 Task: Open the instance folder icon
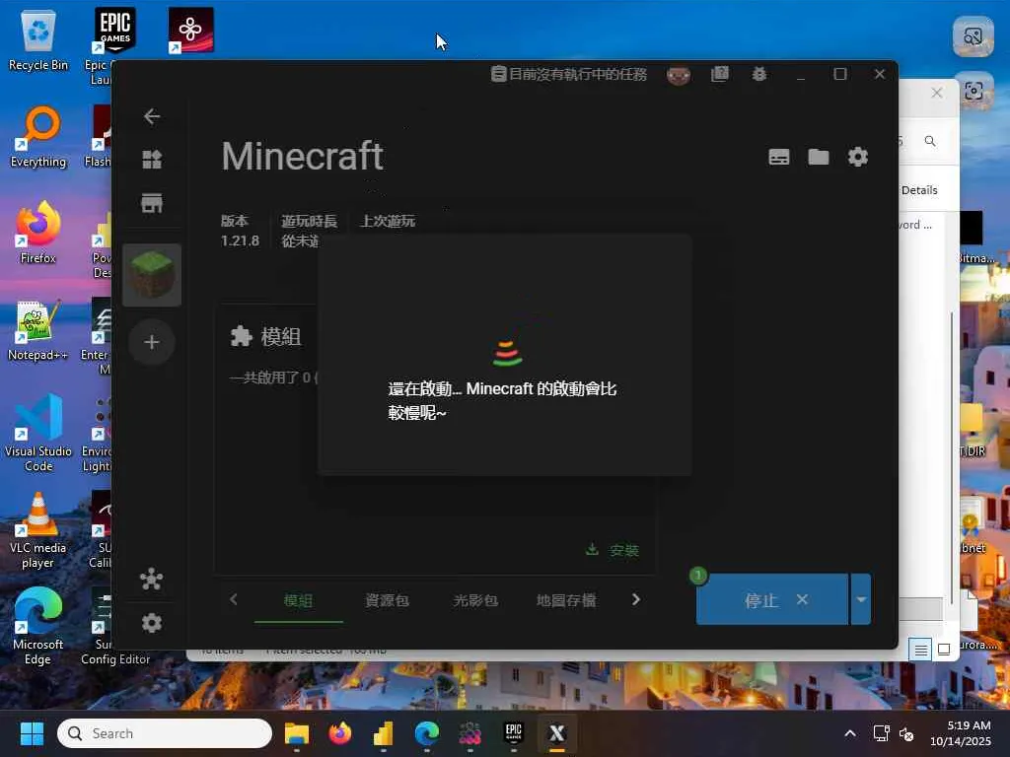click(818, 157)
